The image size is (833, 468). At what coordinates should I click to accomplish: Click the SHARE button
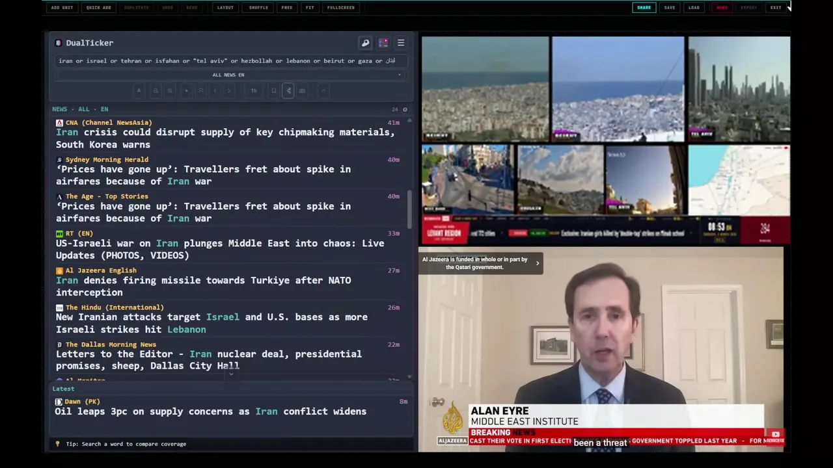(x=644, y=8)
